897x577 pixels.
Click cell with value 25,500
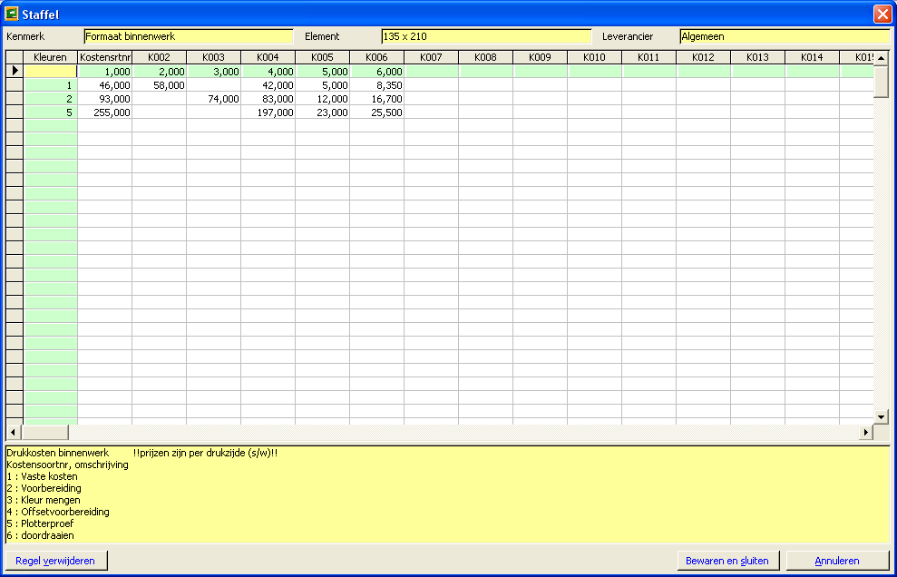[377, 112]
